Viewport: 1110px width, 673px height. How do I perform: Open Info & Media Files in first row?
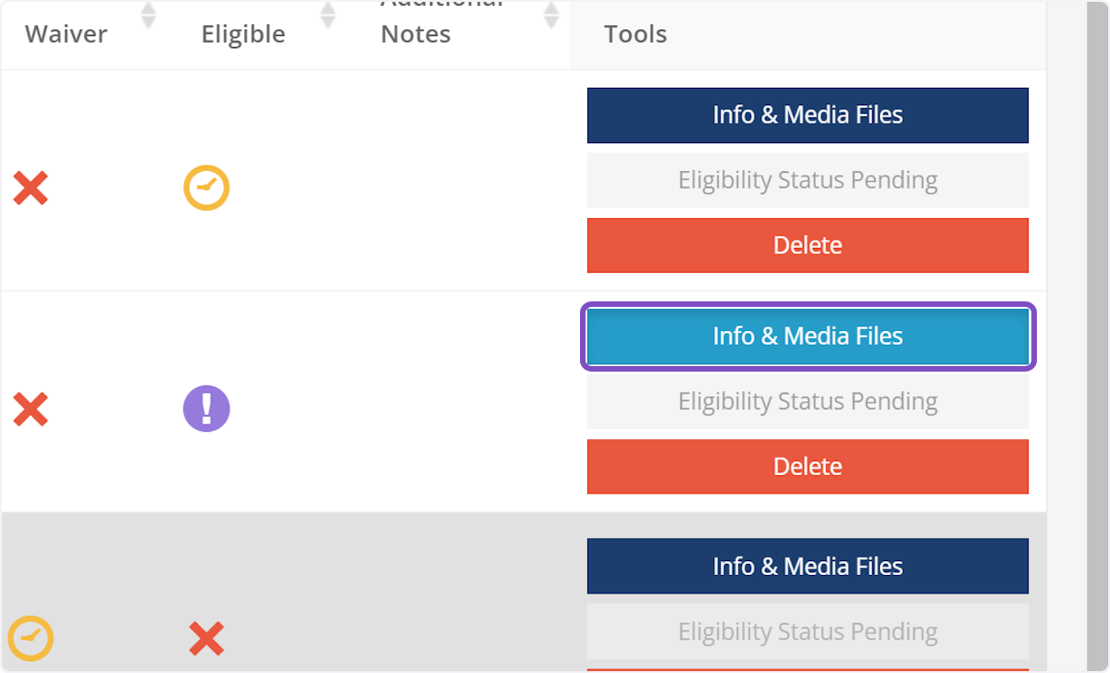(x=808, y=116)
